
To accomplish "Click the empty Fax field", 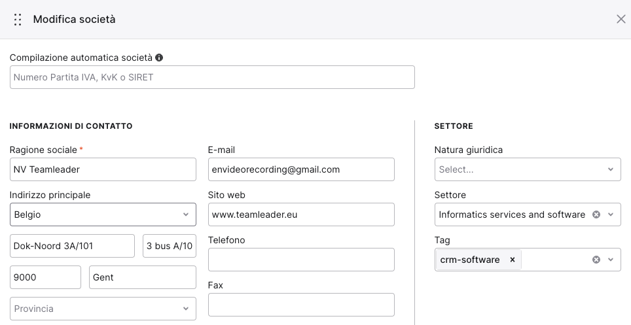I will point(301,305).
